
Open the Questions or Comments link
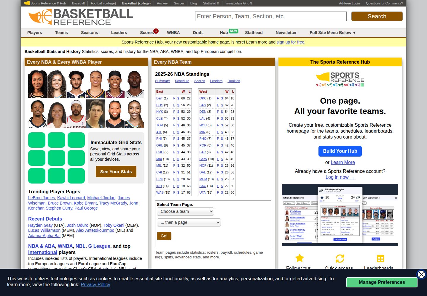click(x=384, y=3)
